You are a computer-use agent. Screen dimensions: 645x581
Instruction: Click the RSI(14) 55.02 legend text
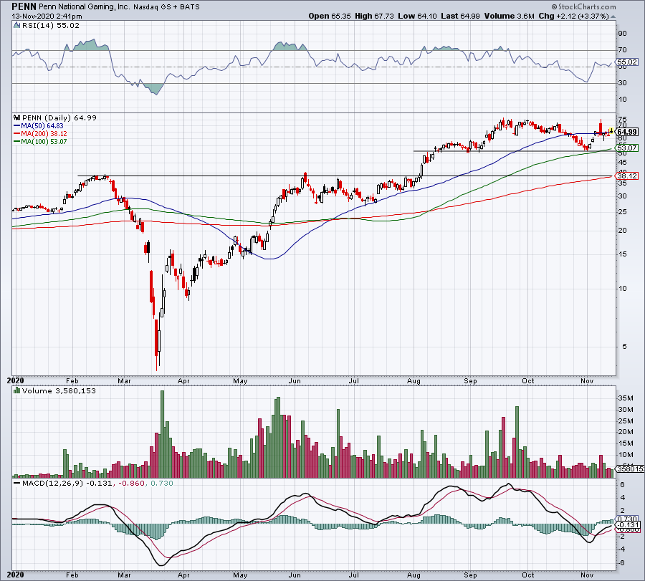tap(51, 26)
